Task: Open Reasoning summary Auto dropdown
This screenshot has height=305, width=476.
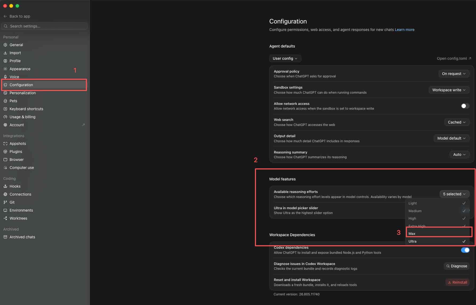Action: [x=459, y=155]
